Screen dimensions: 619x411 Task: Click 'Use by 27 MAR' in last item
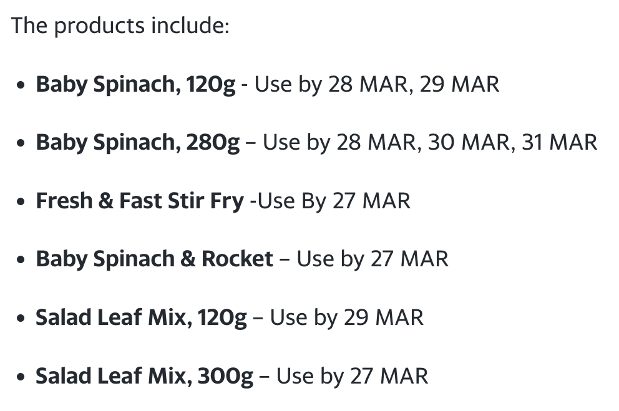352,376
